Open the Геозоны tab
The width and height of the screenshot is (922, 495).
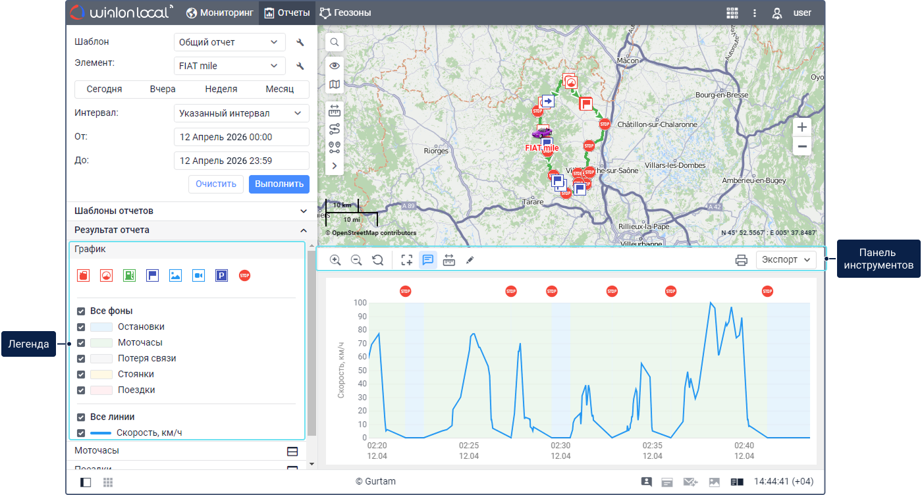point(346,13)
